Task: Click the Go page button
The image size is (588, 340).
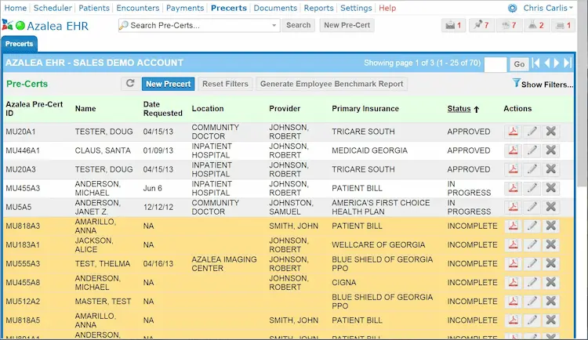Action: [519, 63]
